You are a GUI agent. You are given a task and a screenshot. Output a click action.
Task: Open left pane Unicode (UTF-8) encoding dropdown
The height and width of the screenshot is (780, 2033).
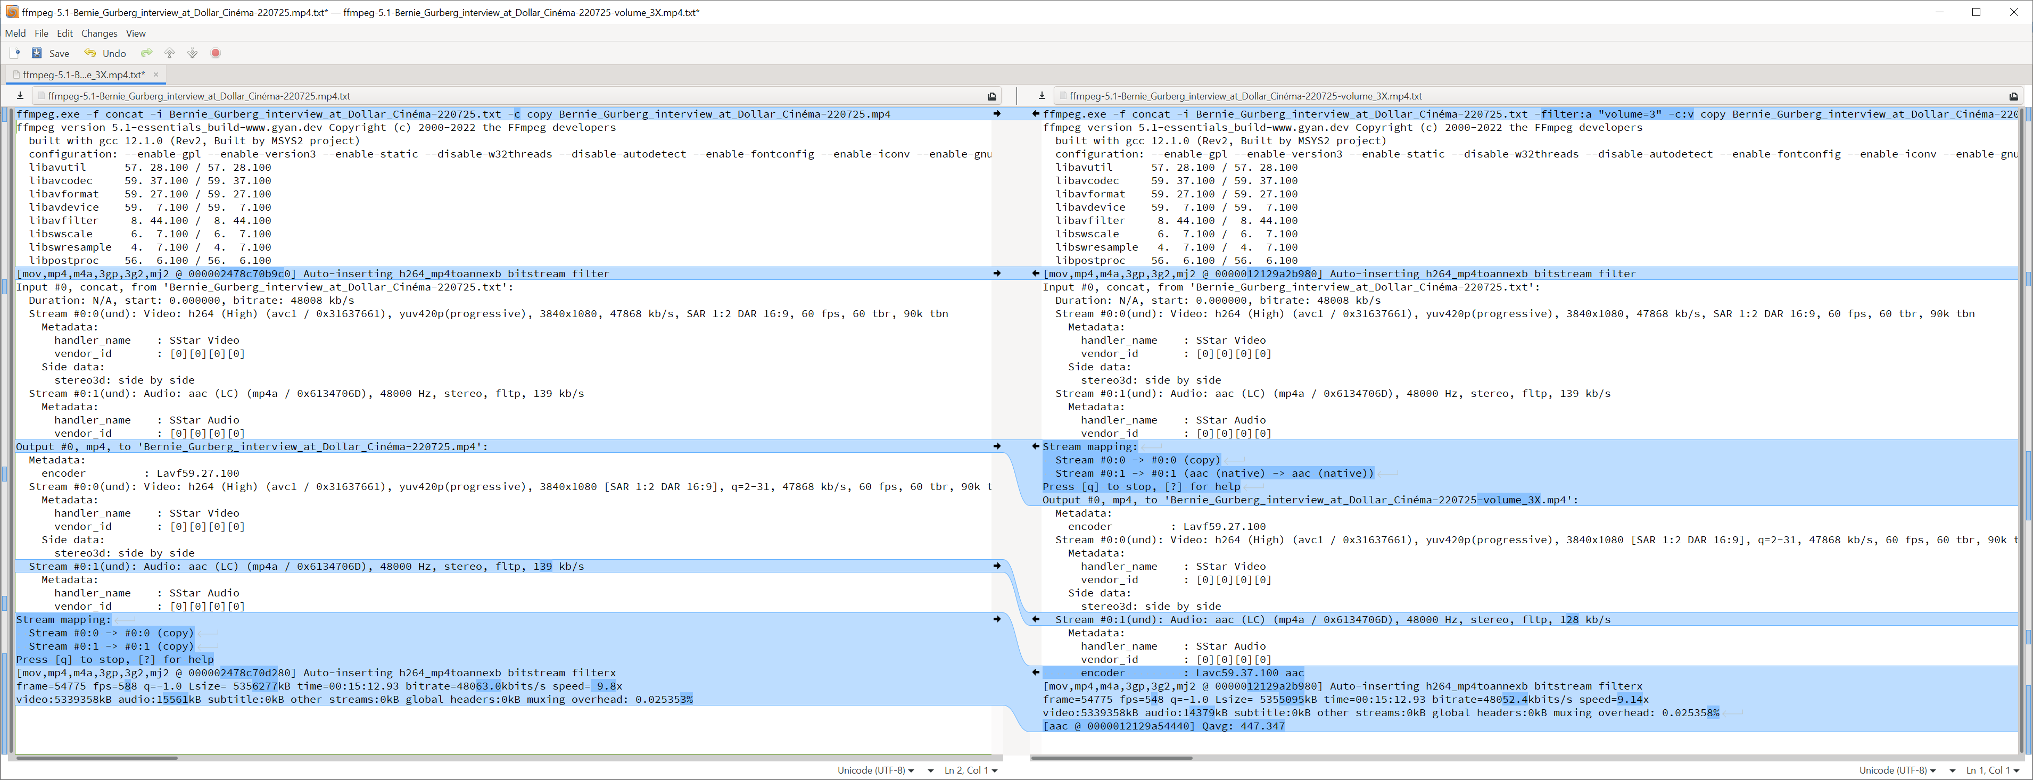875,770
